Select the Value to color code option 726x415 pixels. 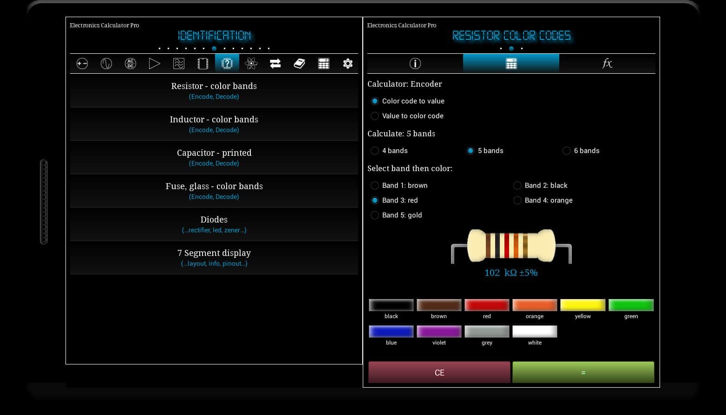click(375, 116)
